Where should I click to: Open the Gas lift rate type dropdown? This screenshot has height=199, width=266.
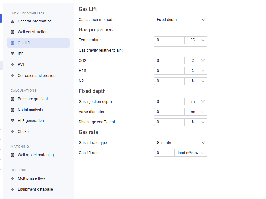pyautogui.click(x=180, y=143)
